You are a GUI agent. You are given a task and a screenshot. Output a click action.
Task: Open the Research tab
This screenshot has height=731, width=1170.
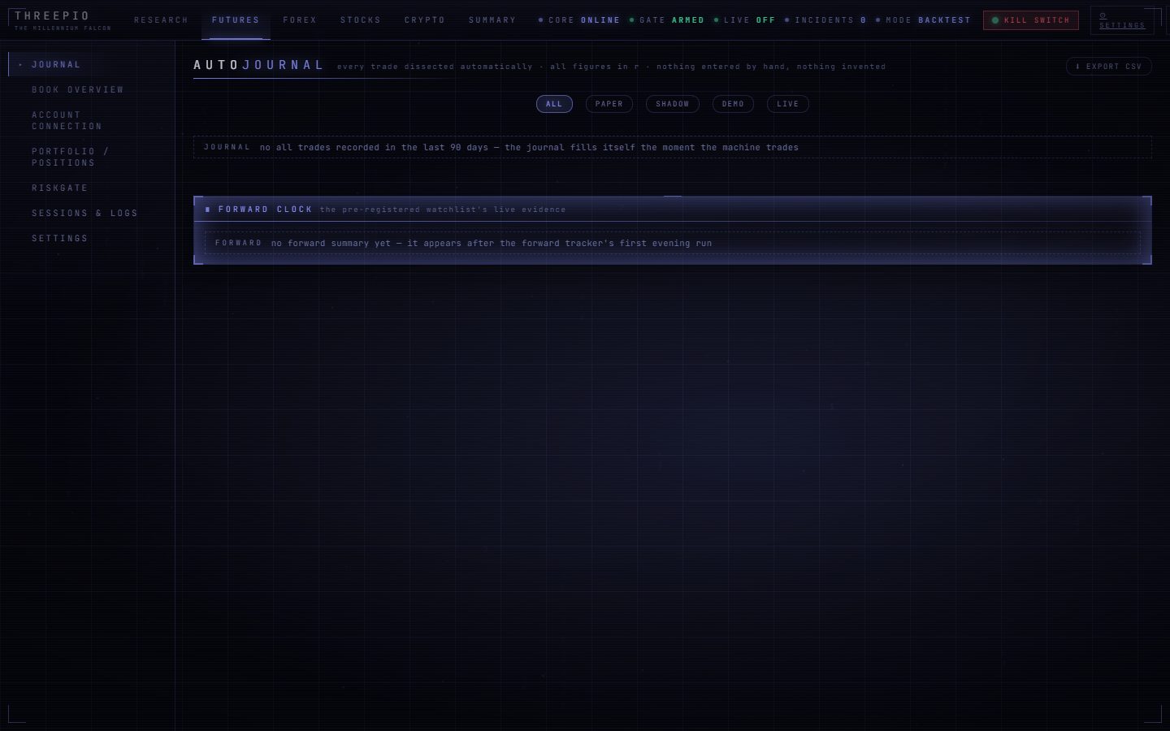(x=161, y=20)
